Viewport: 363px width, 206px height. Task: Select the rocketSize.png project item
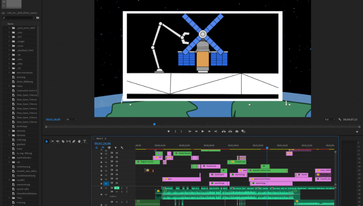tap(23, 167)
